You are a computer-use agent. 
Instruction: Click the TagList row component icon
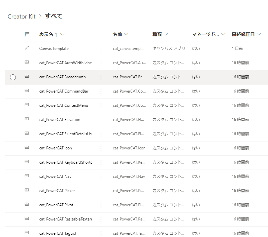[x=27, y=233]
